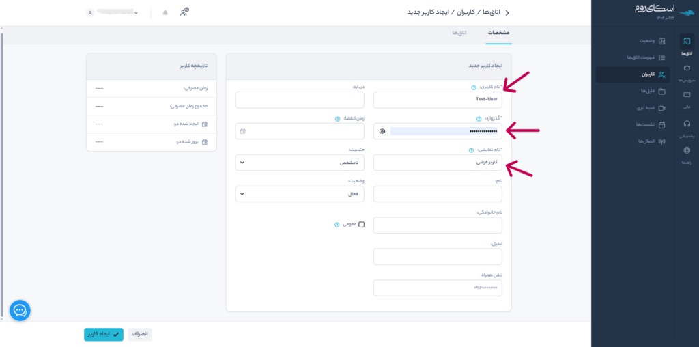The width and height of the screenshot is (699, 347).
Task: Open the gender (جنسیت) dropdown
Action: coord(300,163)
